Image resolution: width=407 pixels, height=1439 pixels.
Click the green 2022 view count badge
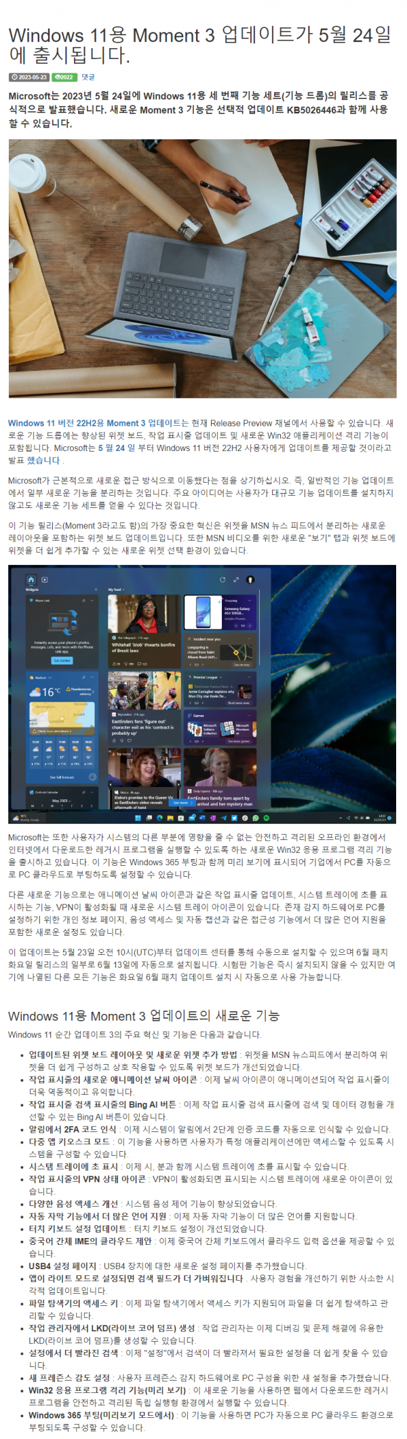coord(64,77)
